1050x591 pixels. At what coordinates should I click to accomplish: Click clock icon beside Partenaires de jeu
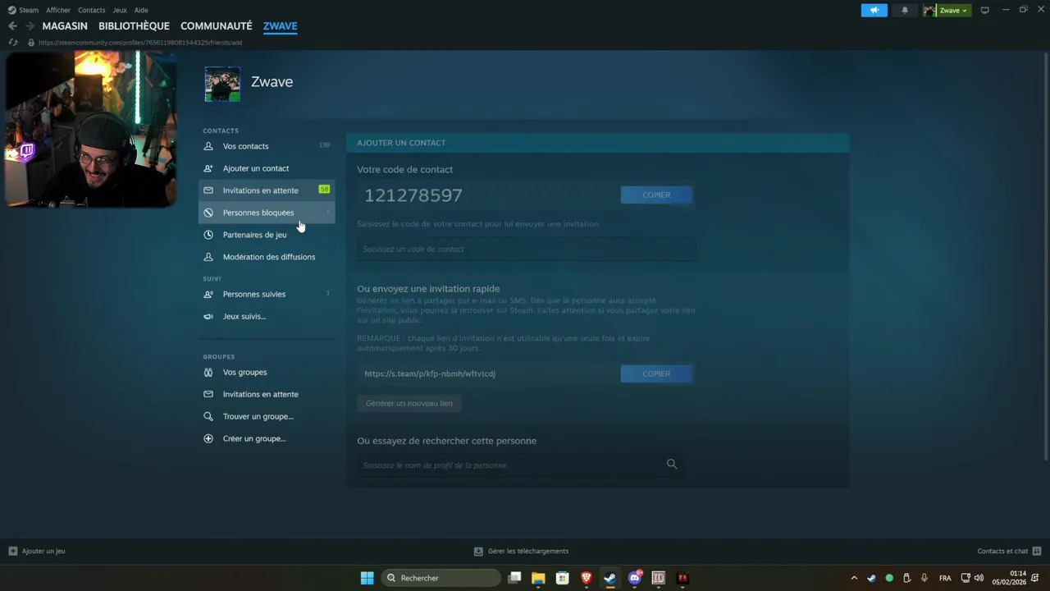[x=208, y=235]
